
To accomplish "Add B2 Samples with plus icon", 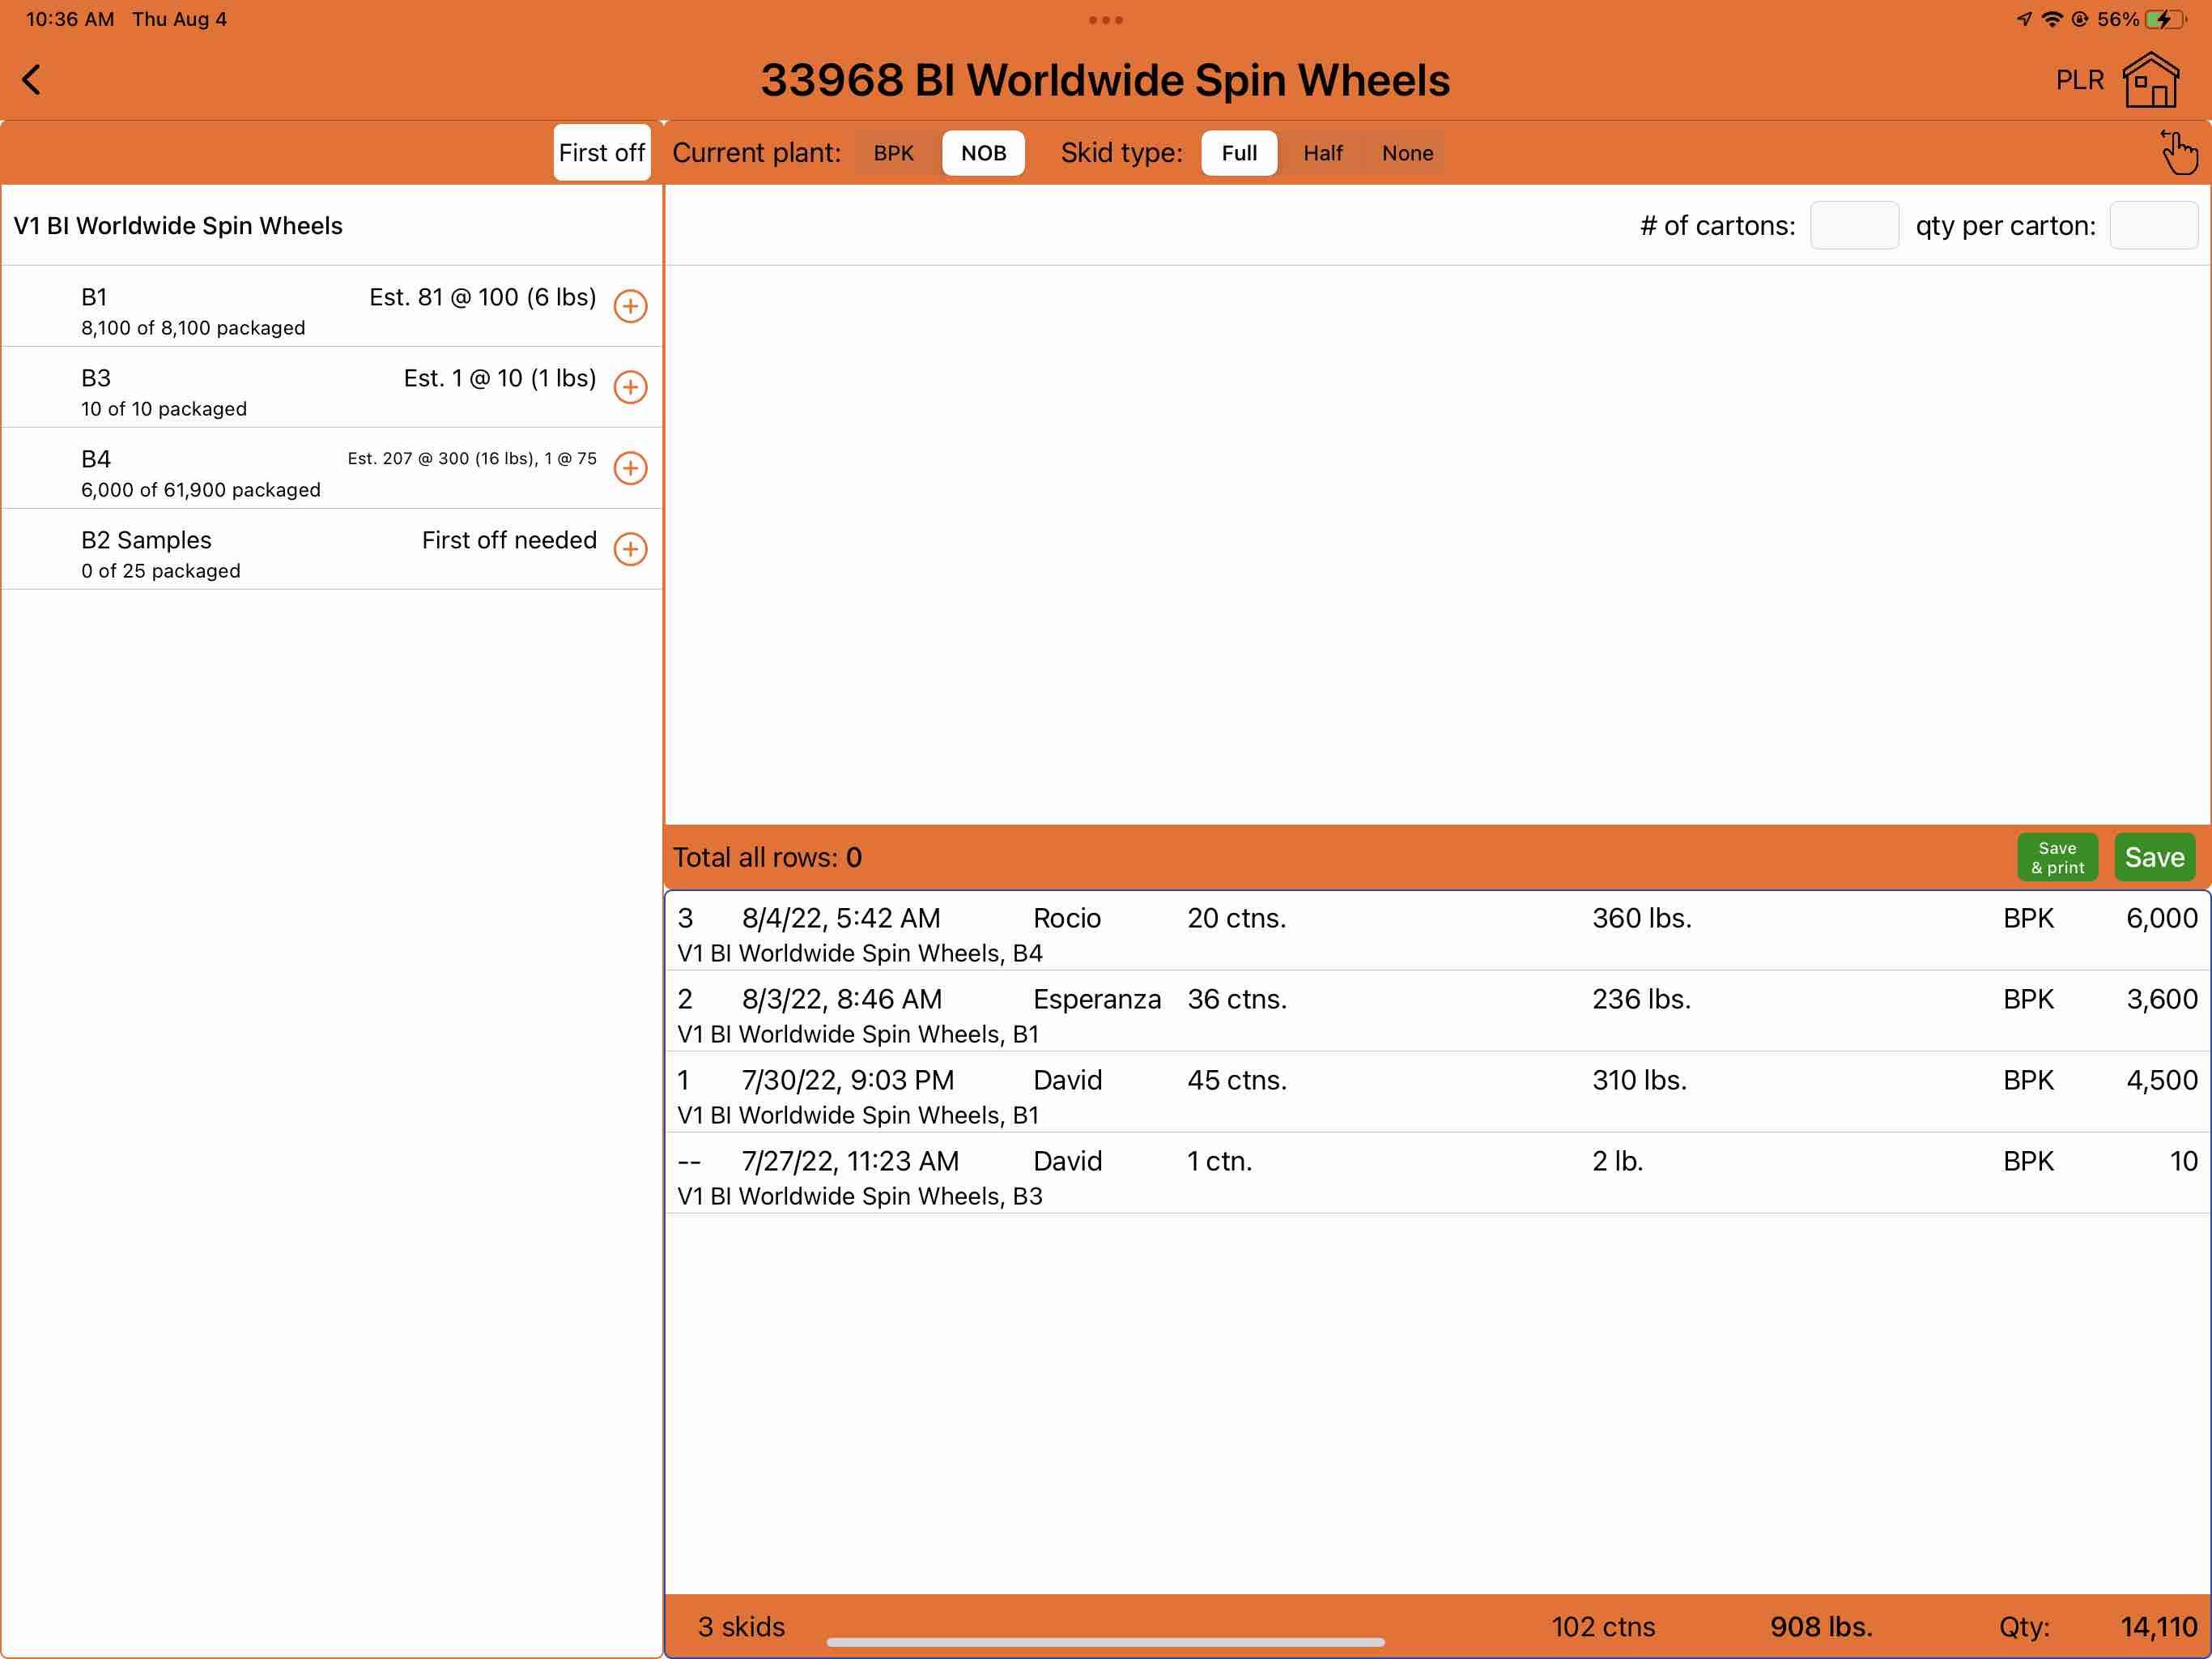I will coord(630,549).
